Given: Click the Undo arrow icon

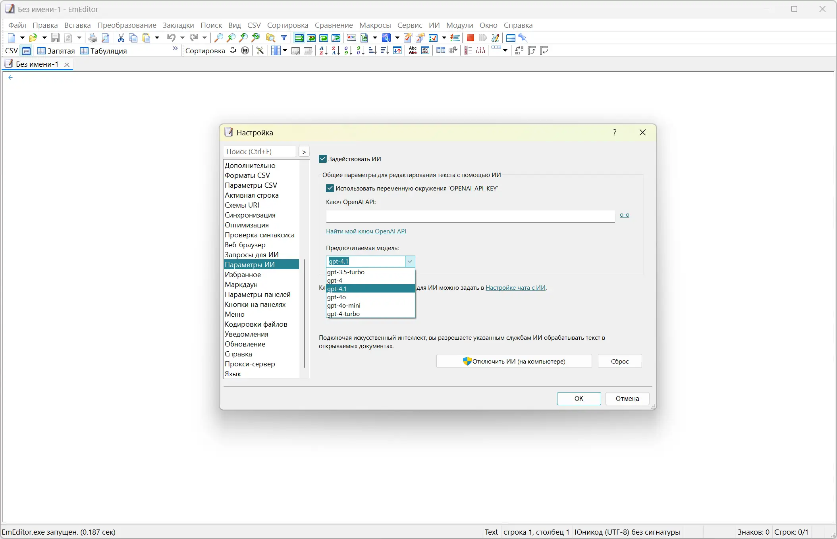Looking at the screenshot, I should pos(171,38).
